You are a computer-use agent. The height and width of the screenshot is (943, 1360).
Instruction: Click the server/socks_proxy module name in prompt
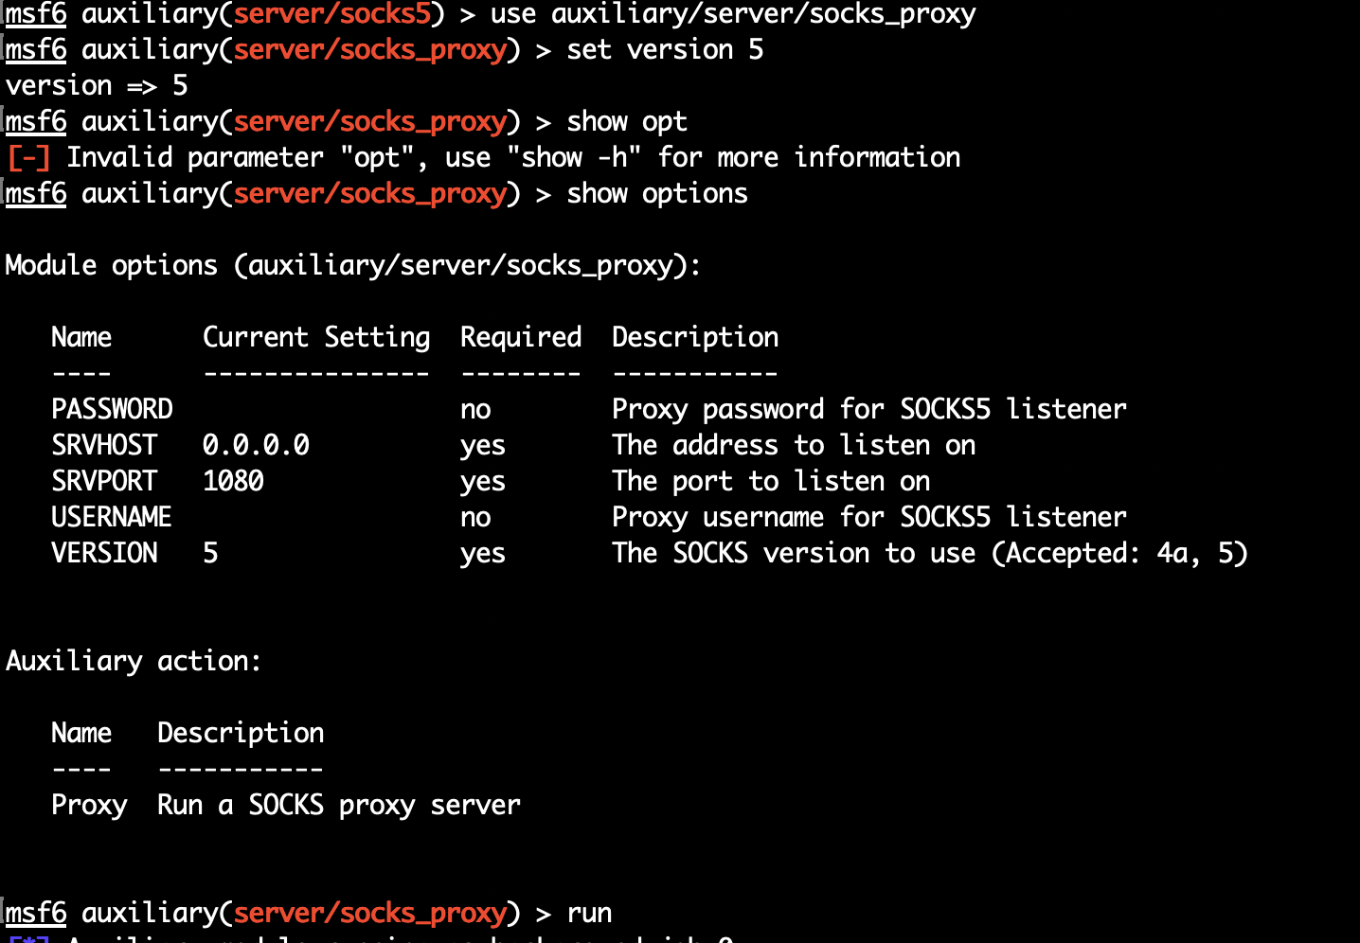tap(369, 48)
